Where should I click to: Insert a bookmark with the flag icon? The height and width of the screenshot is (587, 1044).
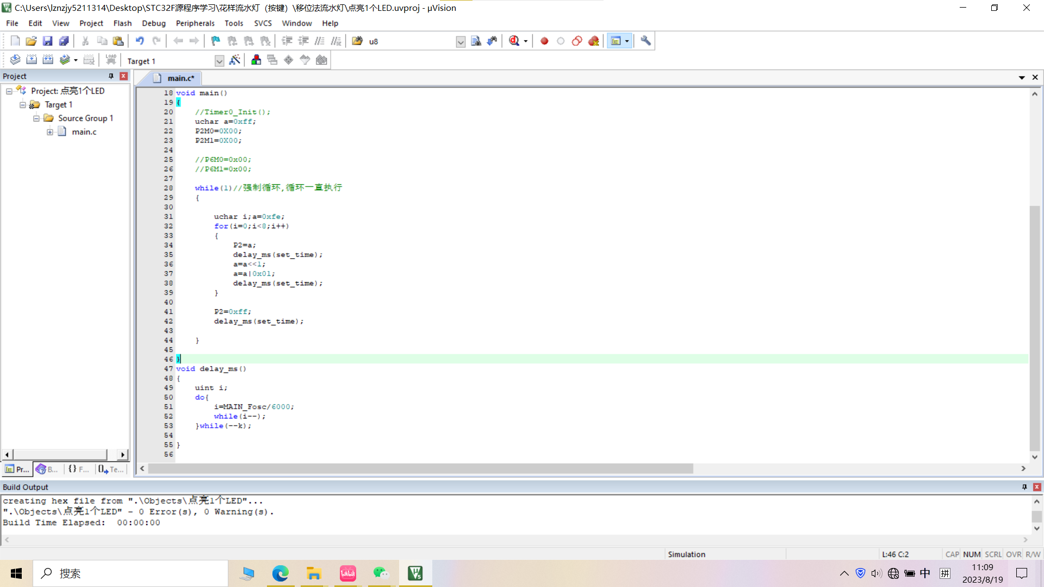(216, 41)
